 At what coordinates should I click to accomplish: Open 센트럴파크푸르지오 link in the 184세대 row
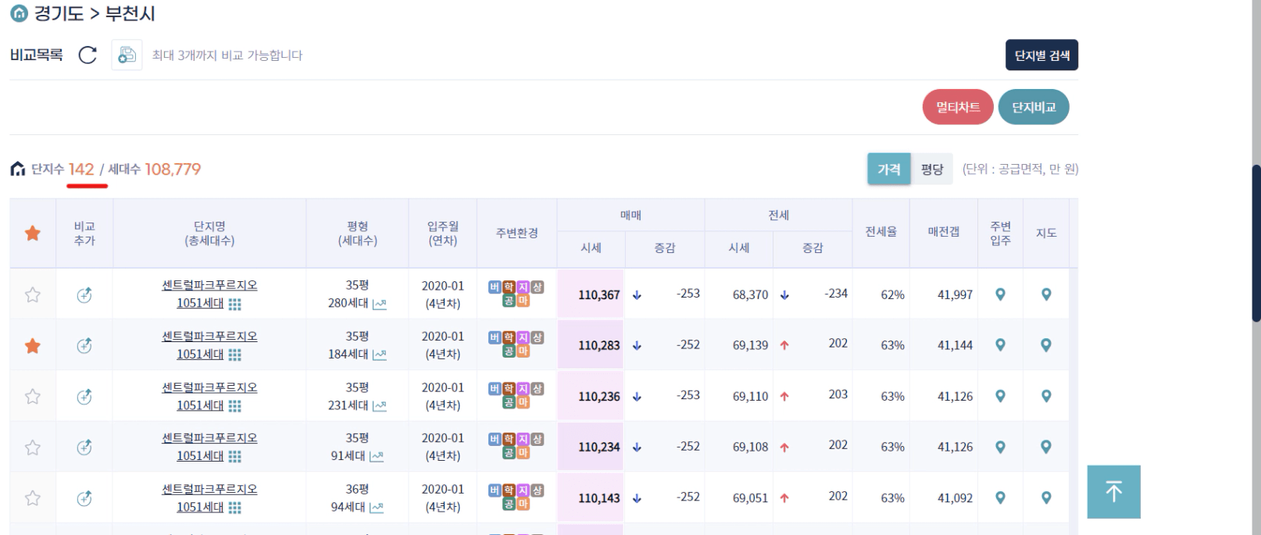pyautogui.click(x=209, y=336)
